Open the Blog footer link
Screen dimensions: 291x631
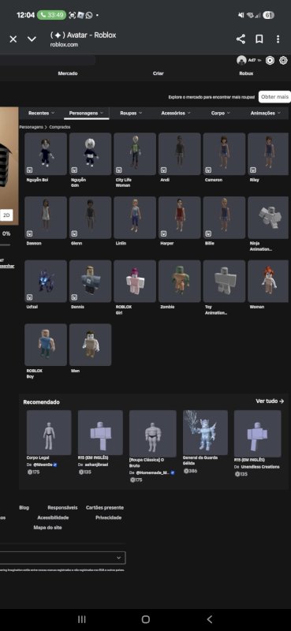point(24,508)
